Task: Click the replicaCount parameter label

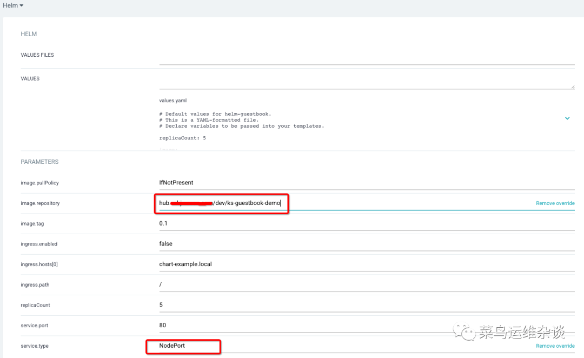Action: click(x=35, y=305)
